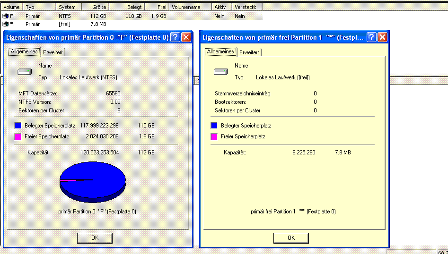This screenshot has height=254, width=448.
Task: Close the partition 0 "F" properties dialog
Action: click(186, 37)
